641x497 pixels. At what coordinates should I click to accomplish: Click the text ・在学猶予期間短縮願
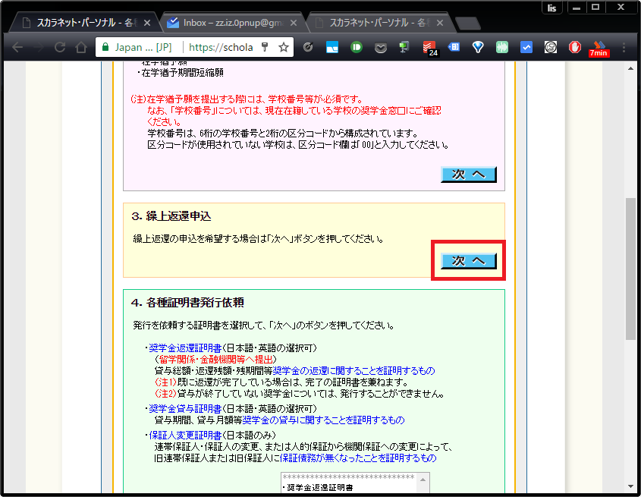coord(180,73)
